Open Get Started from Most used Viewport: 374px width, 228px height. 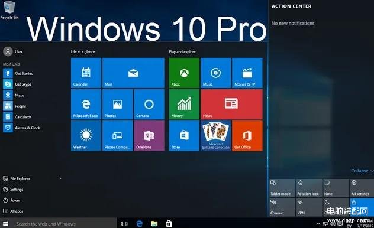[18, 73]
